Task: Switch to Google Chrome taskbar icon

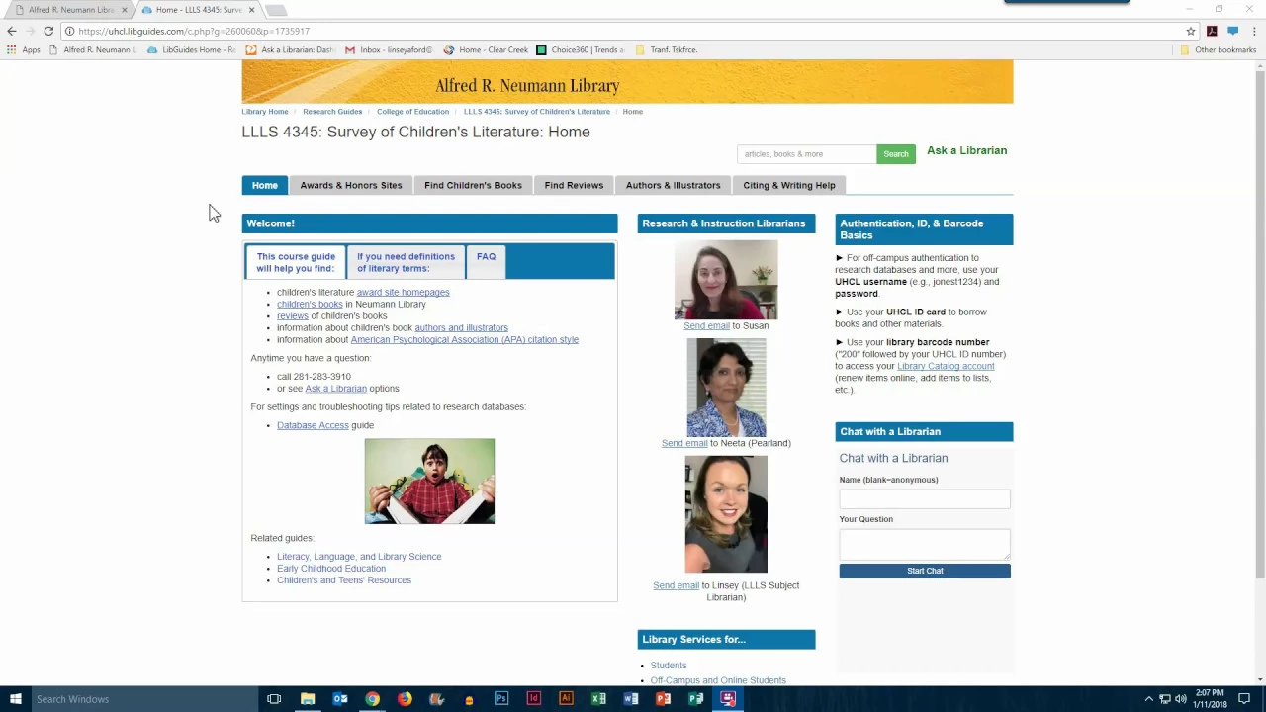Action: tap(372, 699)
